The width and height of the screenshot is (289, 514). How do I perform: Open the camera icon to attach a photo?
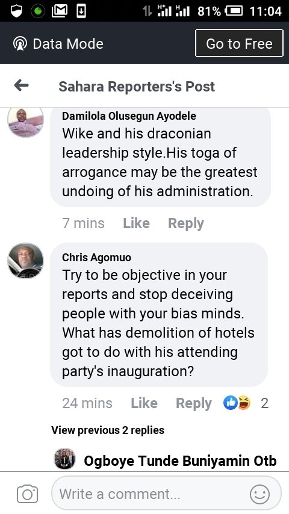pyautogui.click(x=28, y=494)
